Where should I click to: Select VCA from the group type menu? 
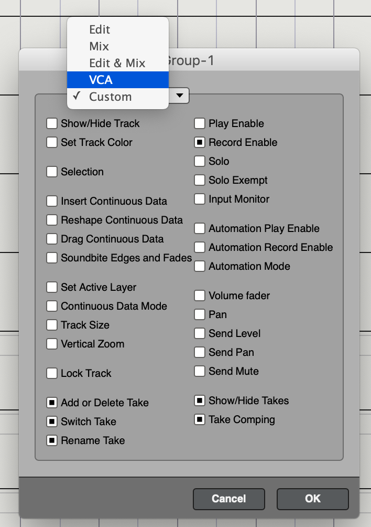tap(117, 80)
